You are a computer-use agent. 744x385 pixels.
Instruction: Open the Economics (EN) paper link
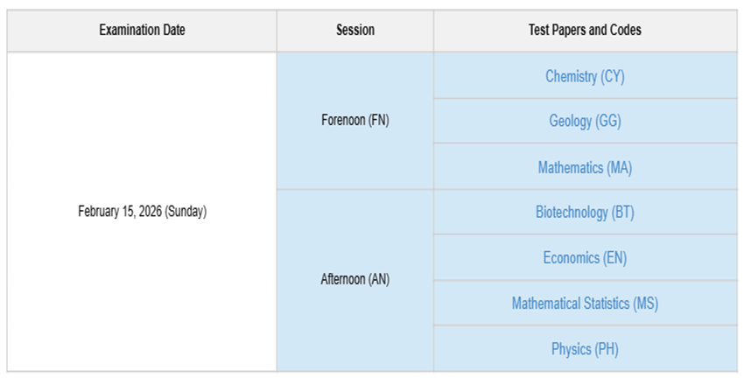click(585, 258)
